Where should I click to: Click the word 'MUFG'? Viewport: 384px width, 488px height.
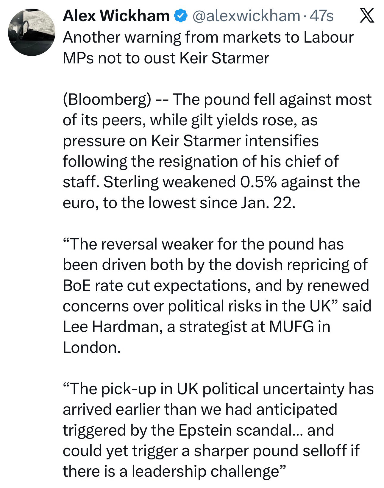tap(291, 327)
